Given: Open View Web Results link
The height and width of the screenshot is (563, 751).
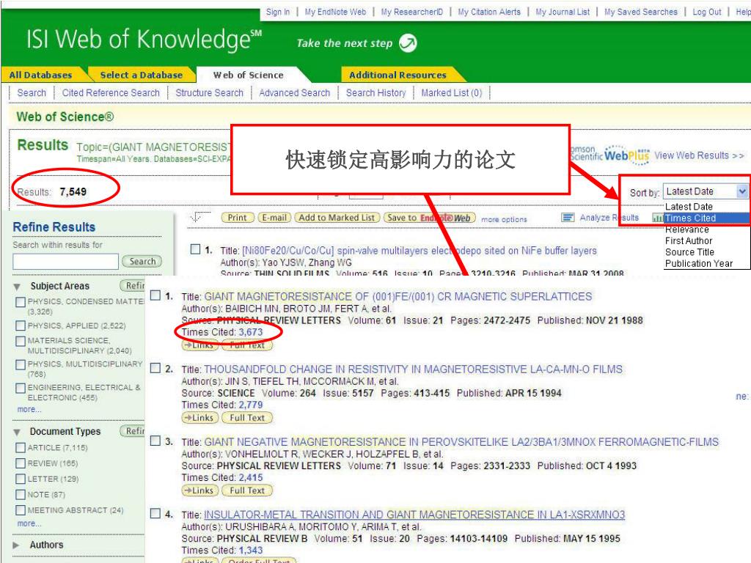Looking at the screenshot, I should pos(699,155).
